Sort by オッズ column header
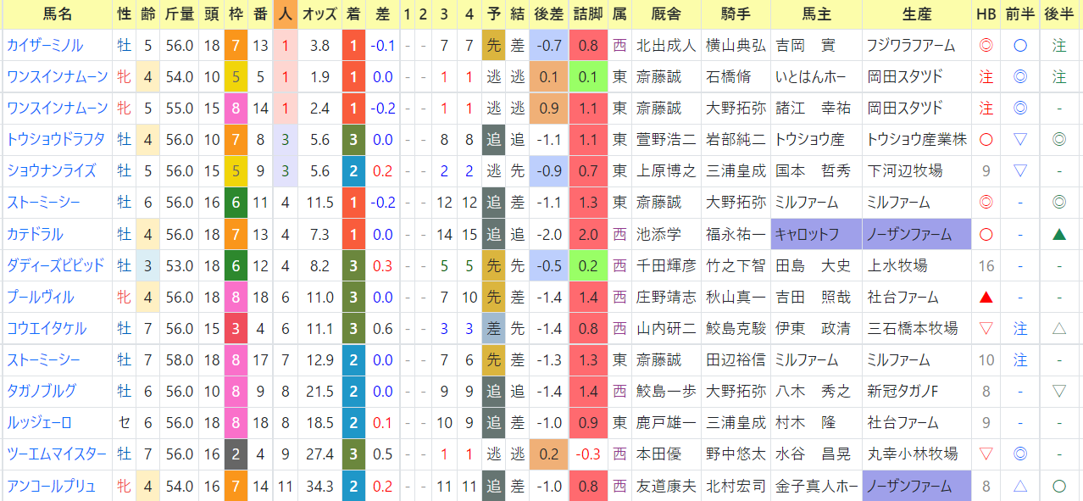 (x=319, y=14)
